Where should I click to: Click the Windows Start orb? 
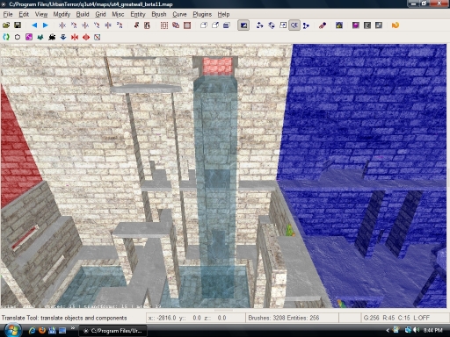[11, 330]
